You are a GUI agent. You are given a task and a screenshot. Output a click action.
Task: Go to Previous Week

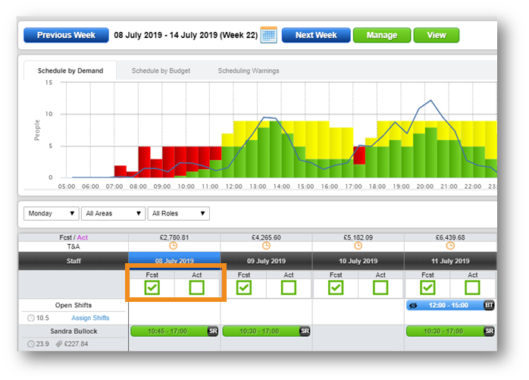65,35
